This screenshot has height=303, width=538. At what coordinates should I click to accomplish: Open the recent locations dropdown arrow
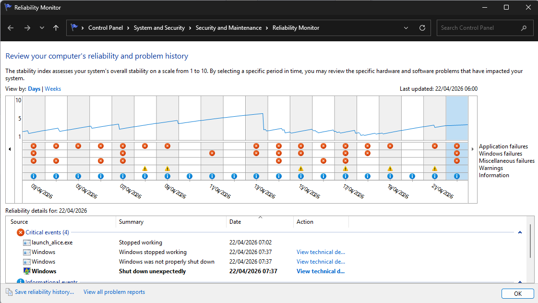pyautogui.click(x=42, y=28)
